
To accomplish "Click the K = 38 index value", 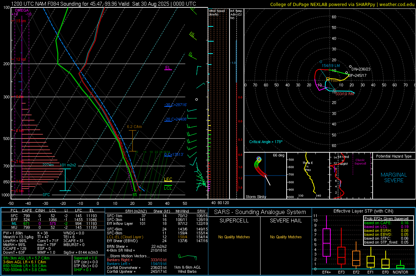I will point(42,233).
